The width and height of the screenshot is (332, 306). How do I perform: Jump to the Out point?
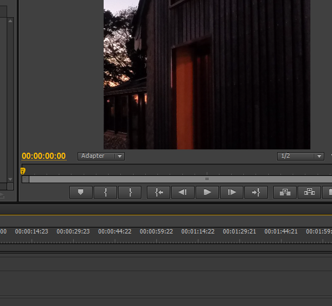click(256, 192)
